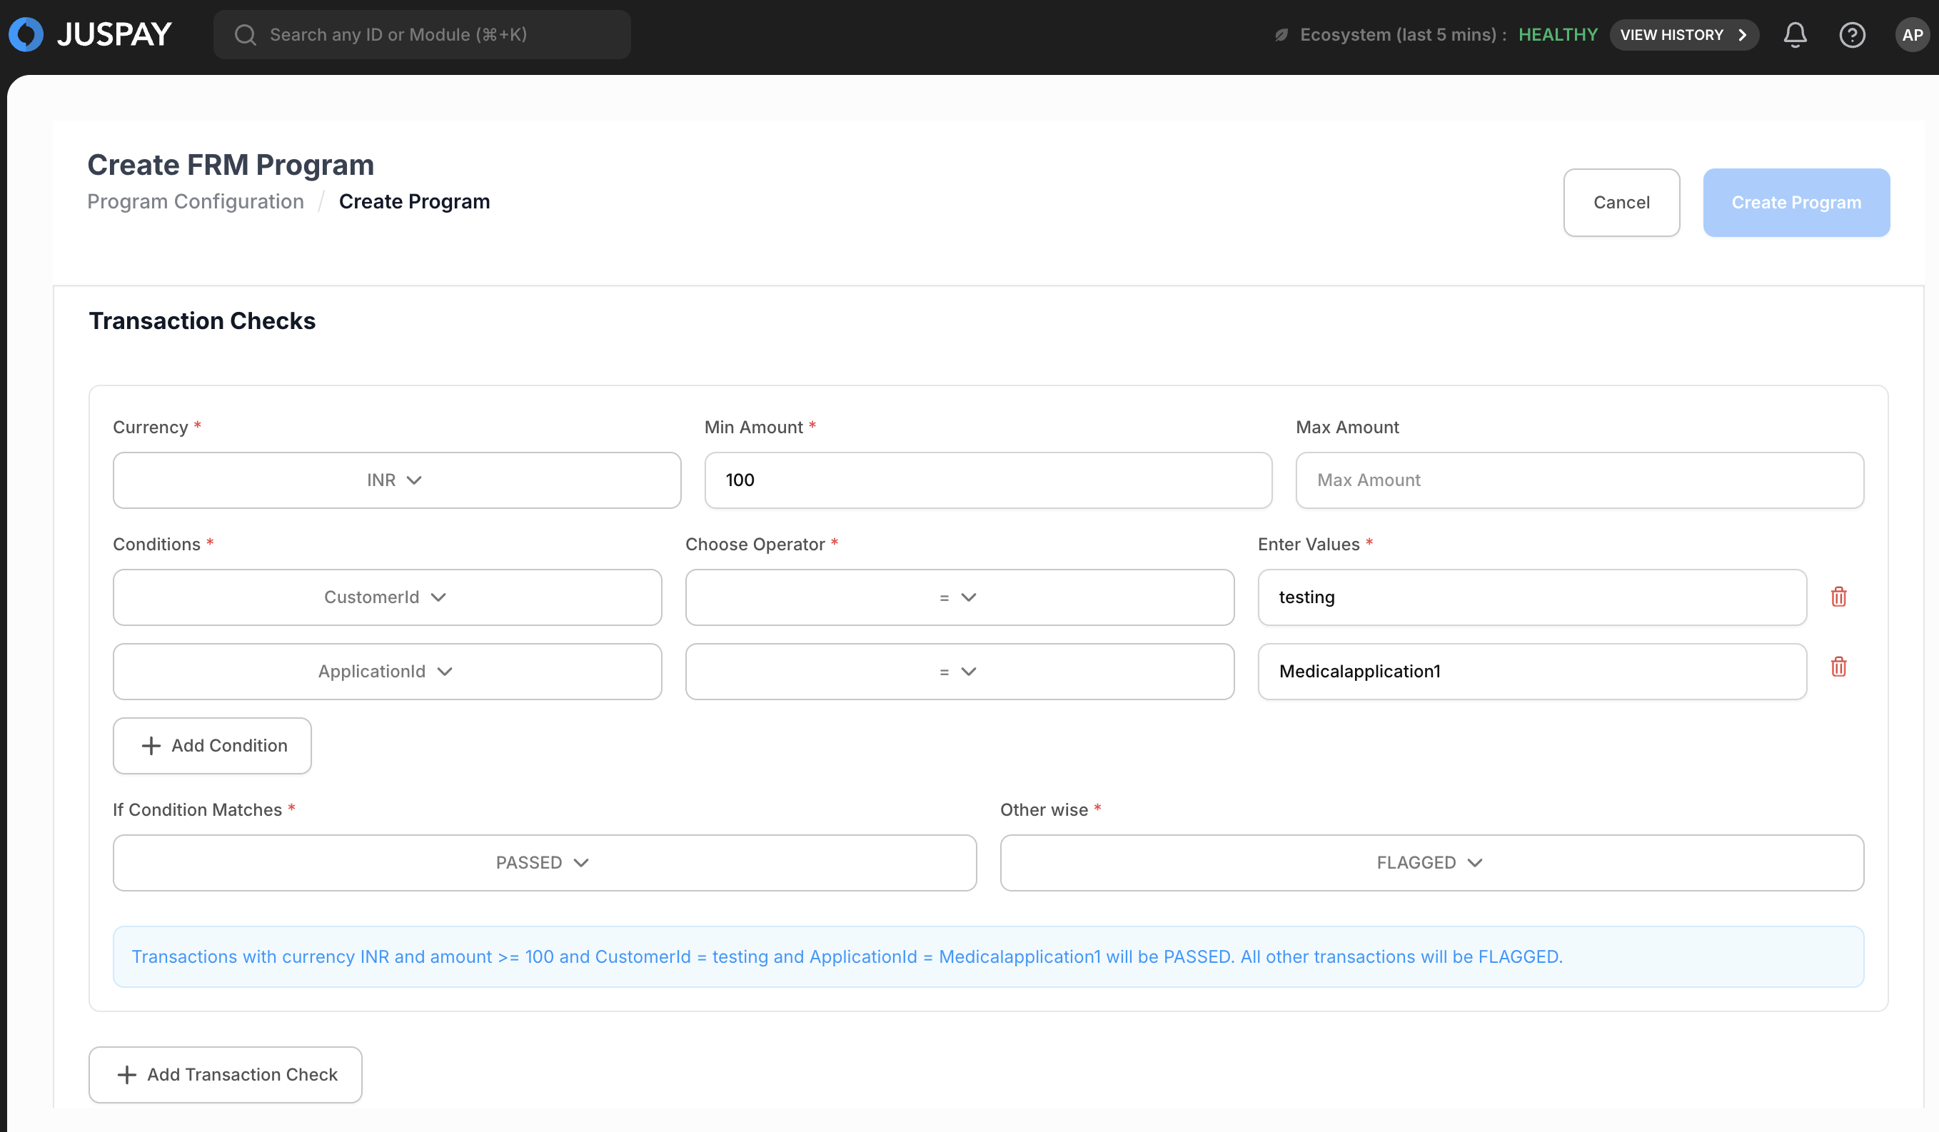
Task: Click View History button
Action: click(1683, 34)
